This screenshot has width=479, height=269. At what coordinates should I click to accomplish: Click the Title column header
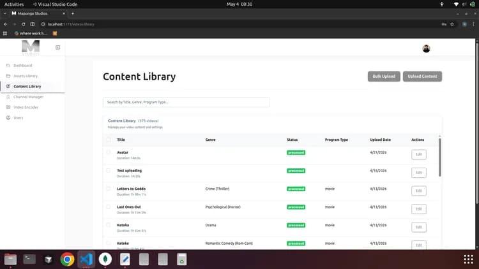click(121, 140)
